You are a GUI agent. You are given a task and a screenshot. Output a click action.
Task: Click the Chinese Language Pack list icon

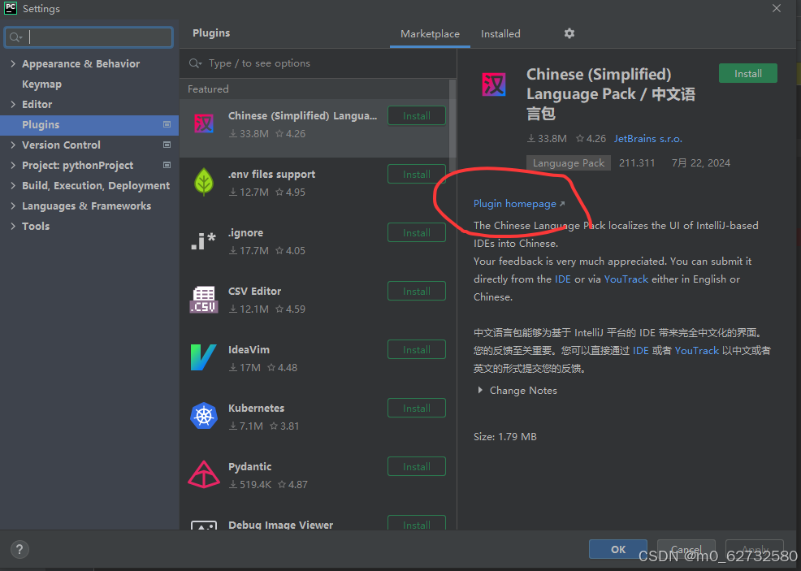204,123
